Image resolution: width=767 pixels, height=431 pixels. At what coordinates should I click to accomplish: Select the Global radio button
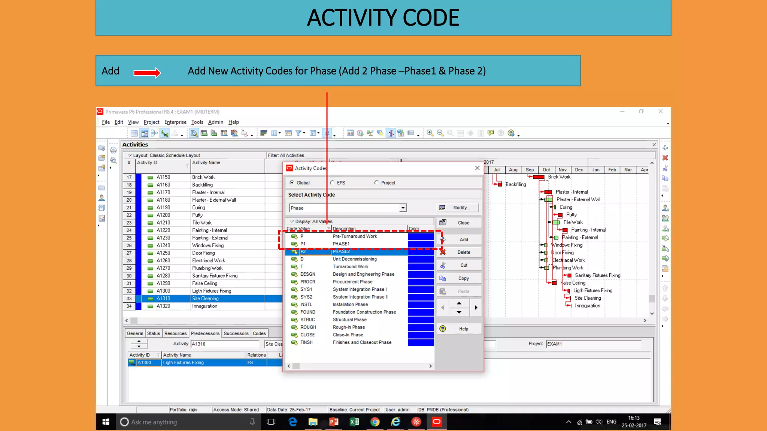point(292,183)
